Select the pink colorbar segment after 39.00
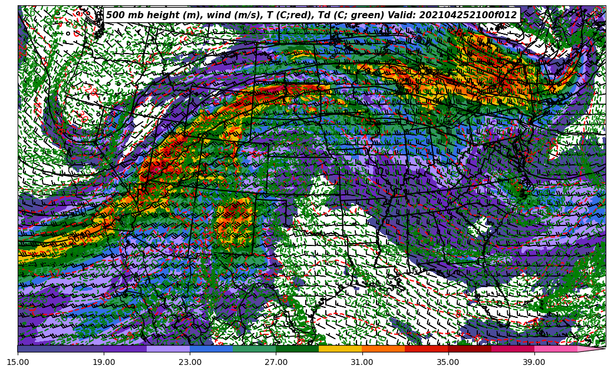611x372 pixels. 555,349
